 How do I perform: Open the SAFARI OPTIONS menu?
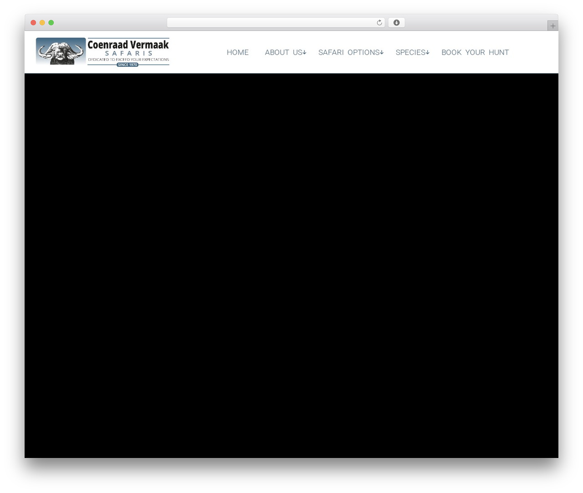point(349,52)
